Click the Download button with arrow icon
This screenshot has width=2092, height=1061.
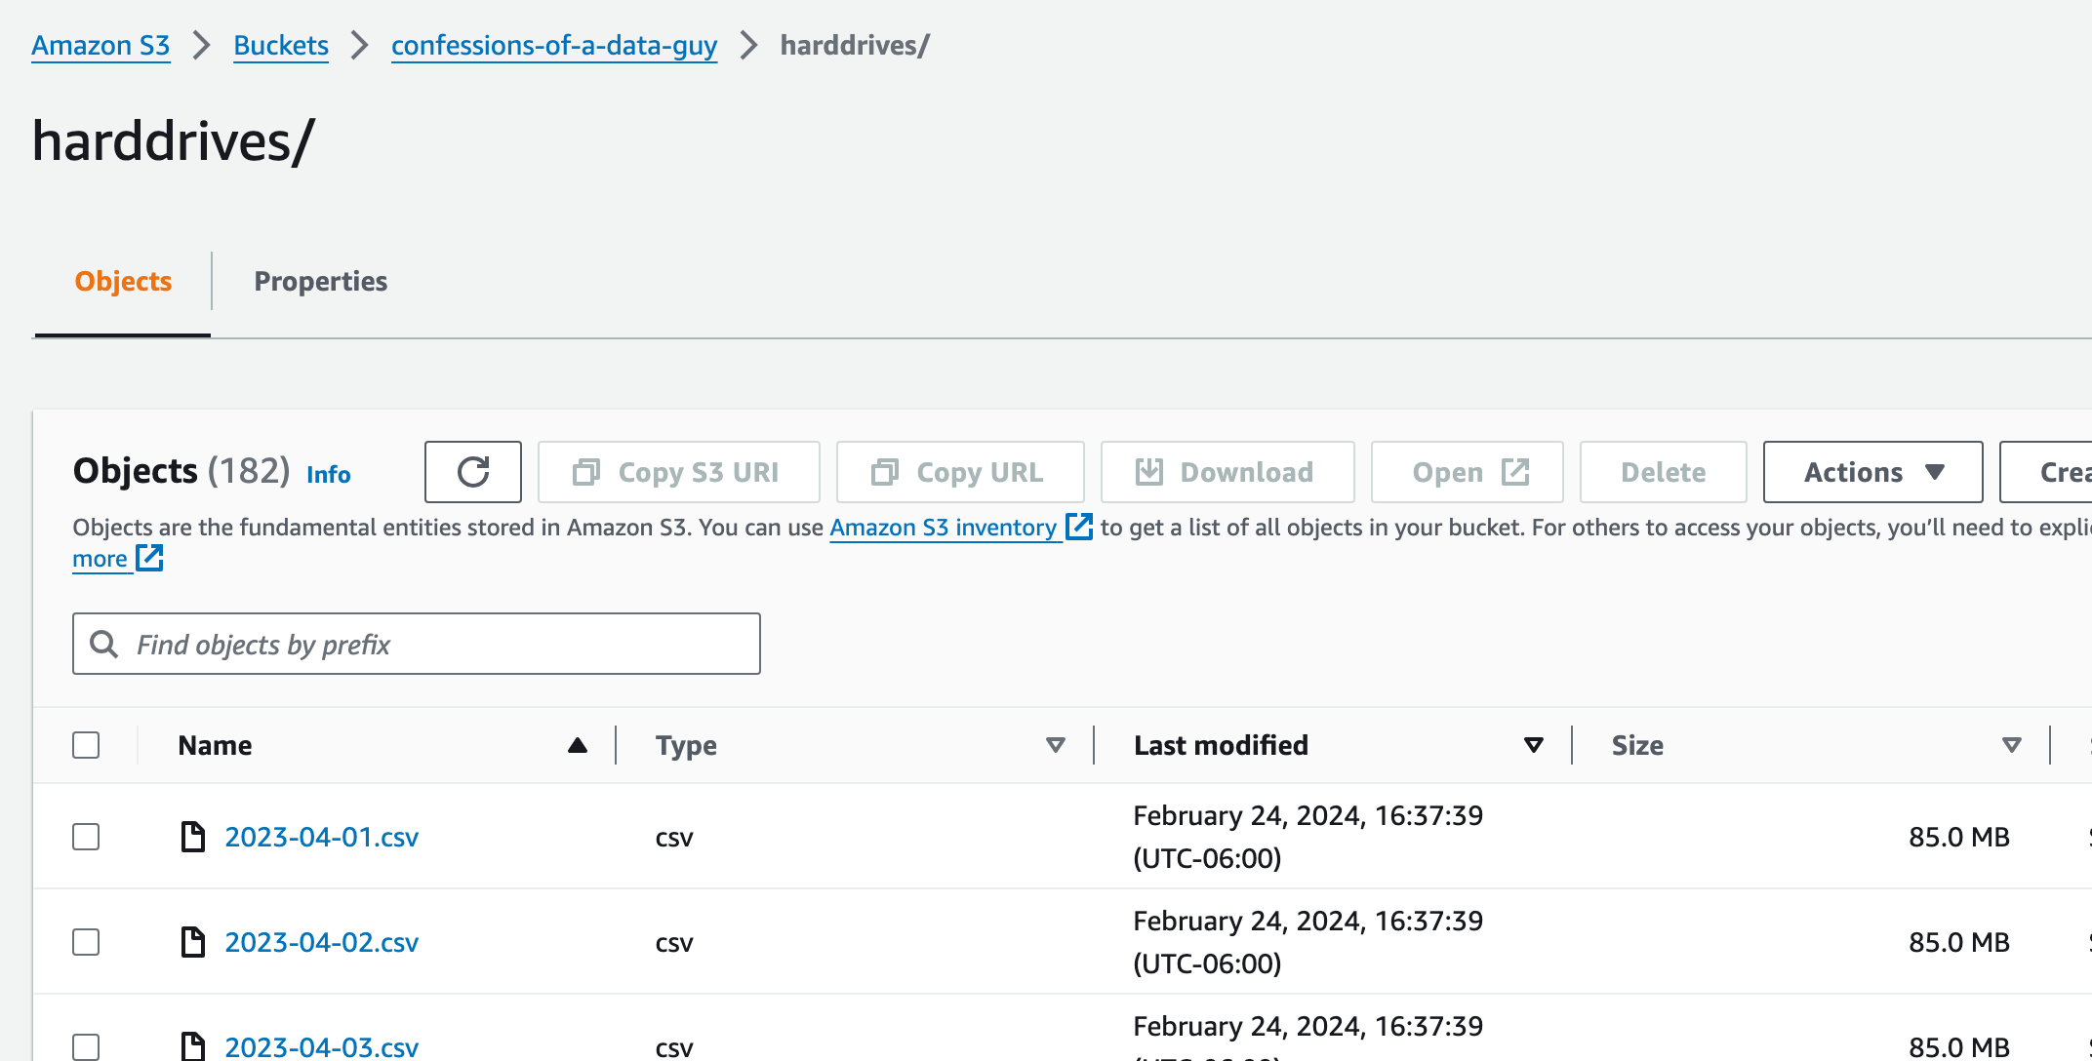(1227, 472)
